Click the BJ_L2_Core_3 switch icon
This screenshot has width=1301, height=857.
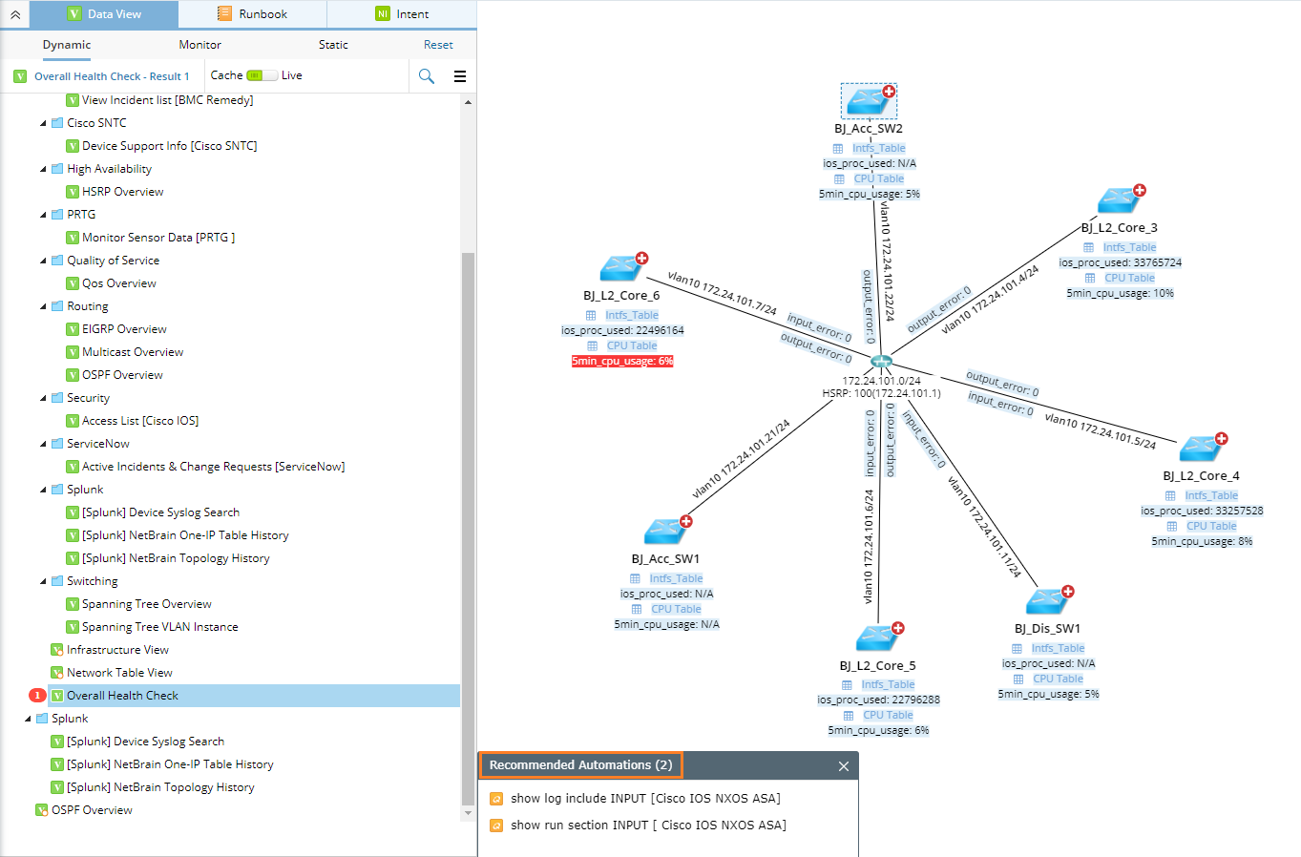(1120, 199)
